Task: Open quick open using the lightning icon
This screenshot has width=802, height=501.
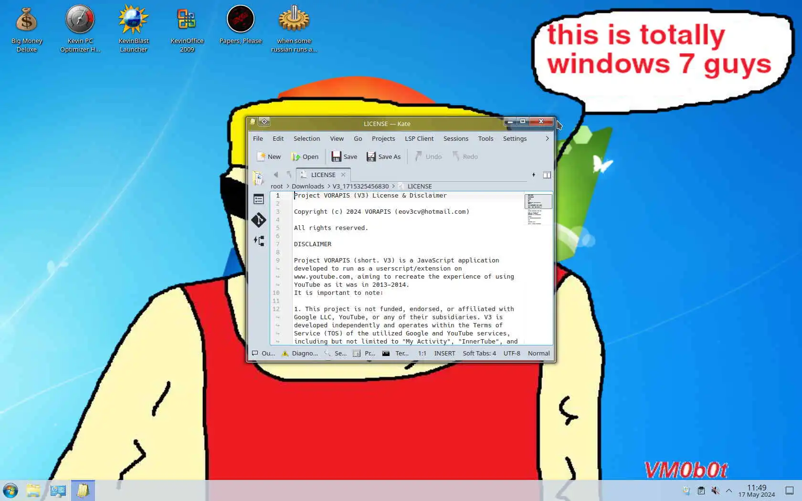Action: pyautogui.click(x=534, y=175)
